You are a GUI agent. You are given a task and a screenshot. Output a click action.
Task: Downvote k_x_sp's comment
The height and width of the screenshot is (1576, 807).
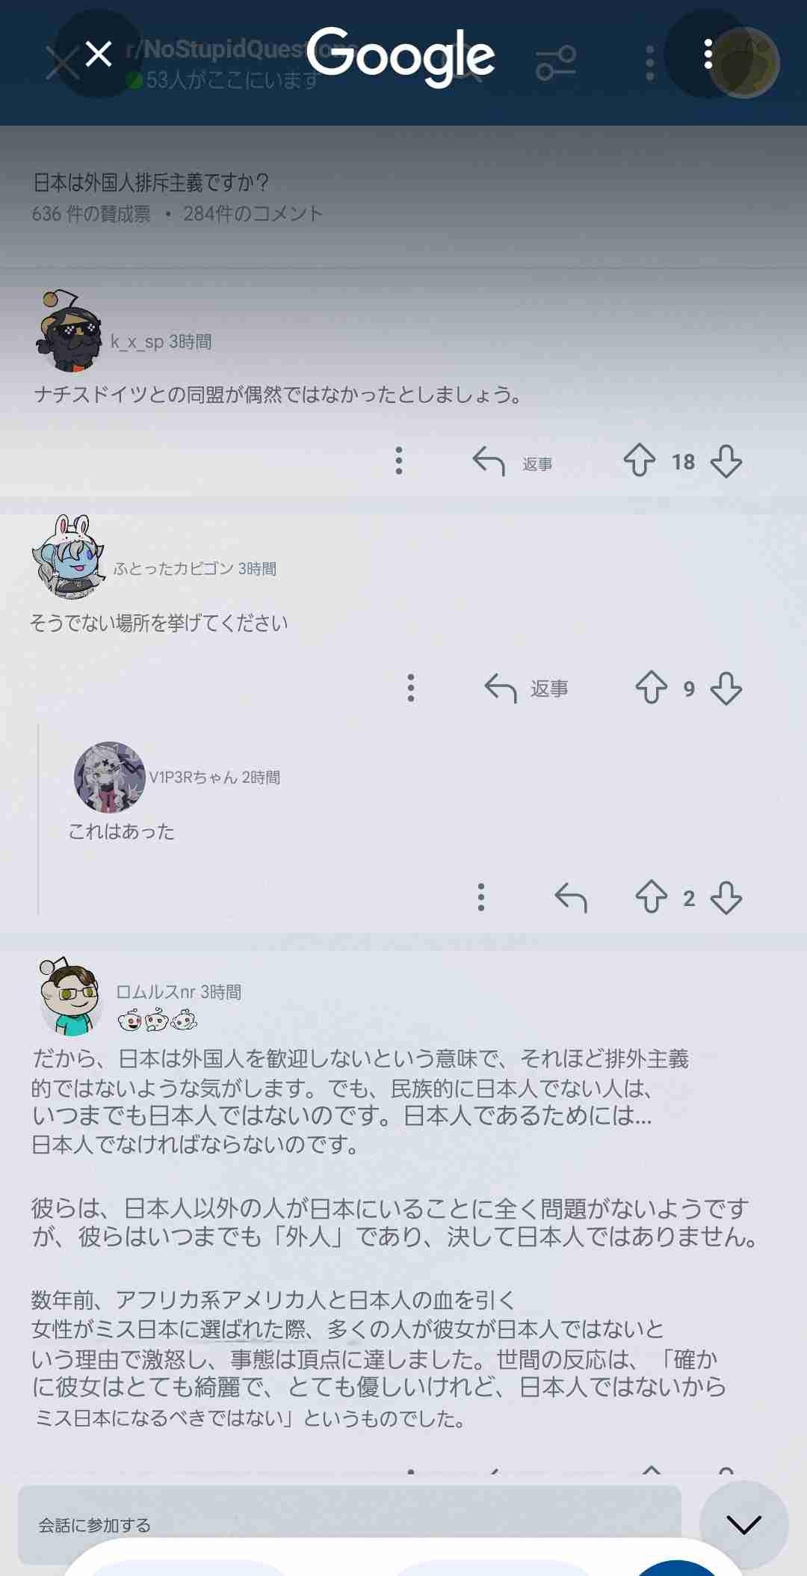[726, 461]
